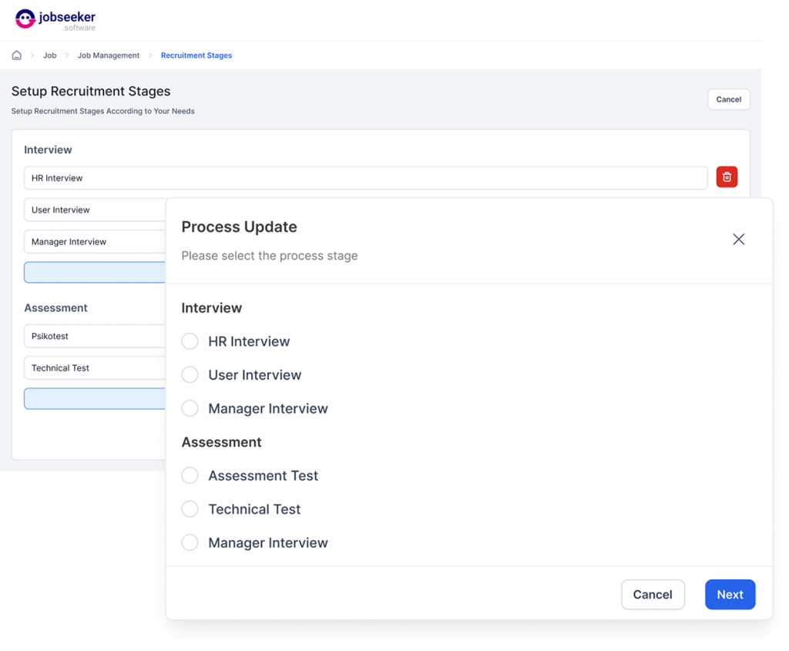The height and width of the screenshot is (651, 789).
Task: Edit the Technical Test stage field
Action: (x=95, y=367)
